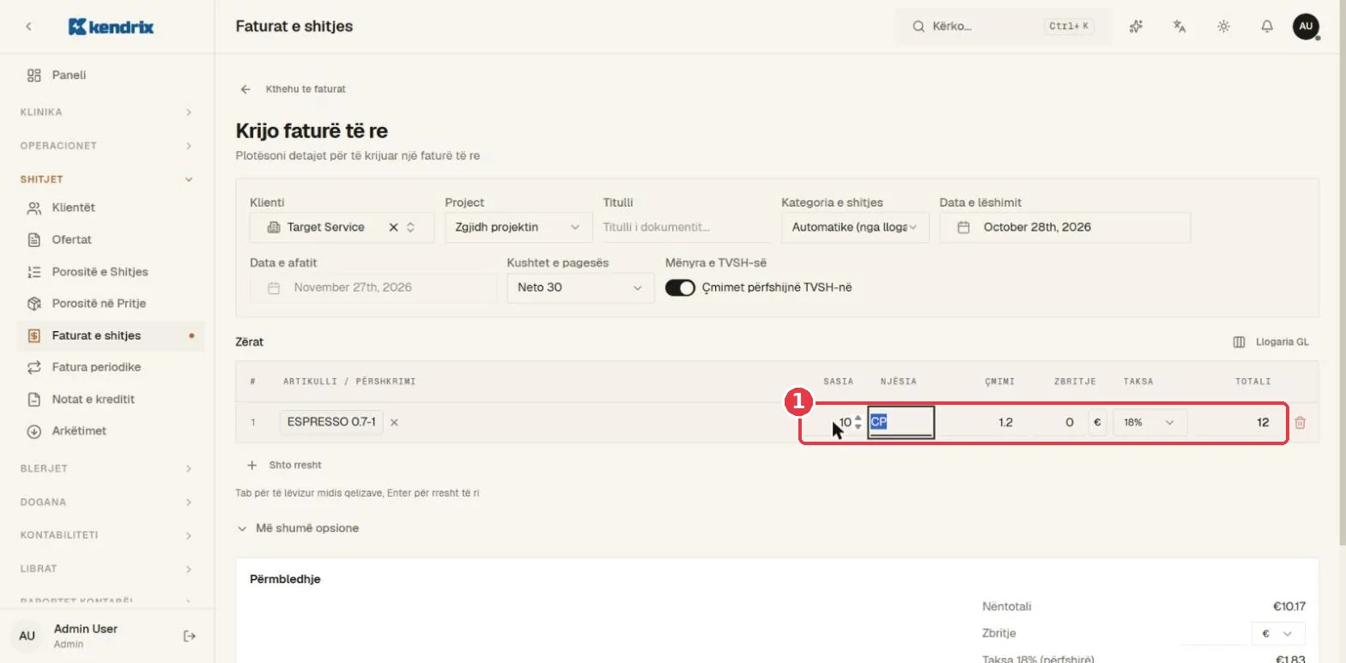This screenshot has height=663, width=1346.
Task: Open Porositë në Pritje
Action: [111, 304]
